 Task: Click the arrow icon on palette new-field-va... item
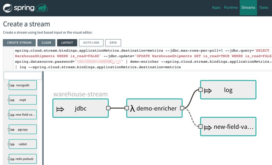pyautogui.click(x=12, y=115)
